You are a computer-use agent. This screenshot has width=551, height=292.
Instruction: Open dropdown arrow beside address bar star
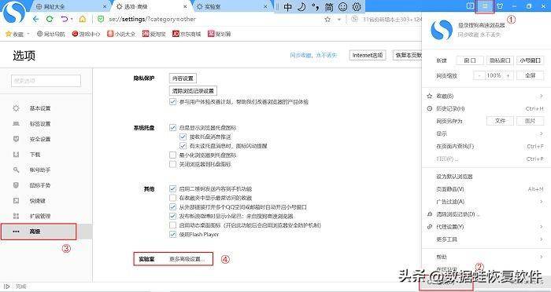[339, 20]
